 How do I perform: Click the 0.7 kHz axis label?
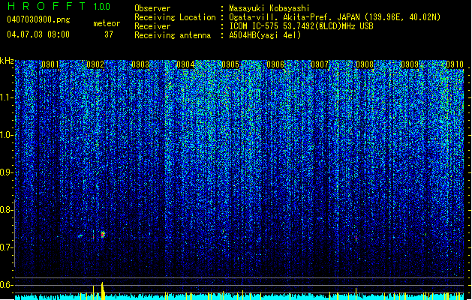pos(6,247)
